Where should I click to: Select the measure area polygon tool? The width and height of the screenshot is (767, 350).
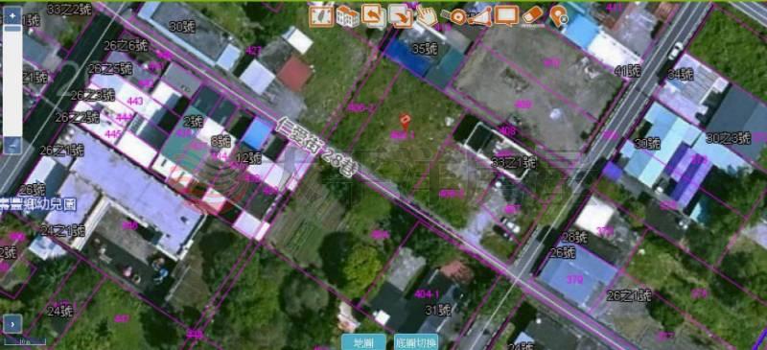point(479,16)
